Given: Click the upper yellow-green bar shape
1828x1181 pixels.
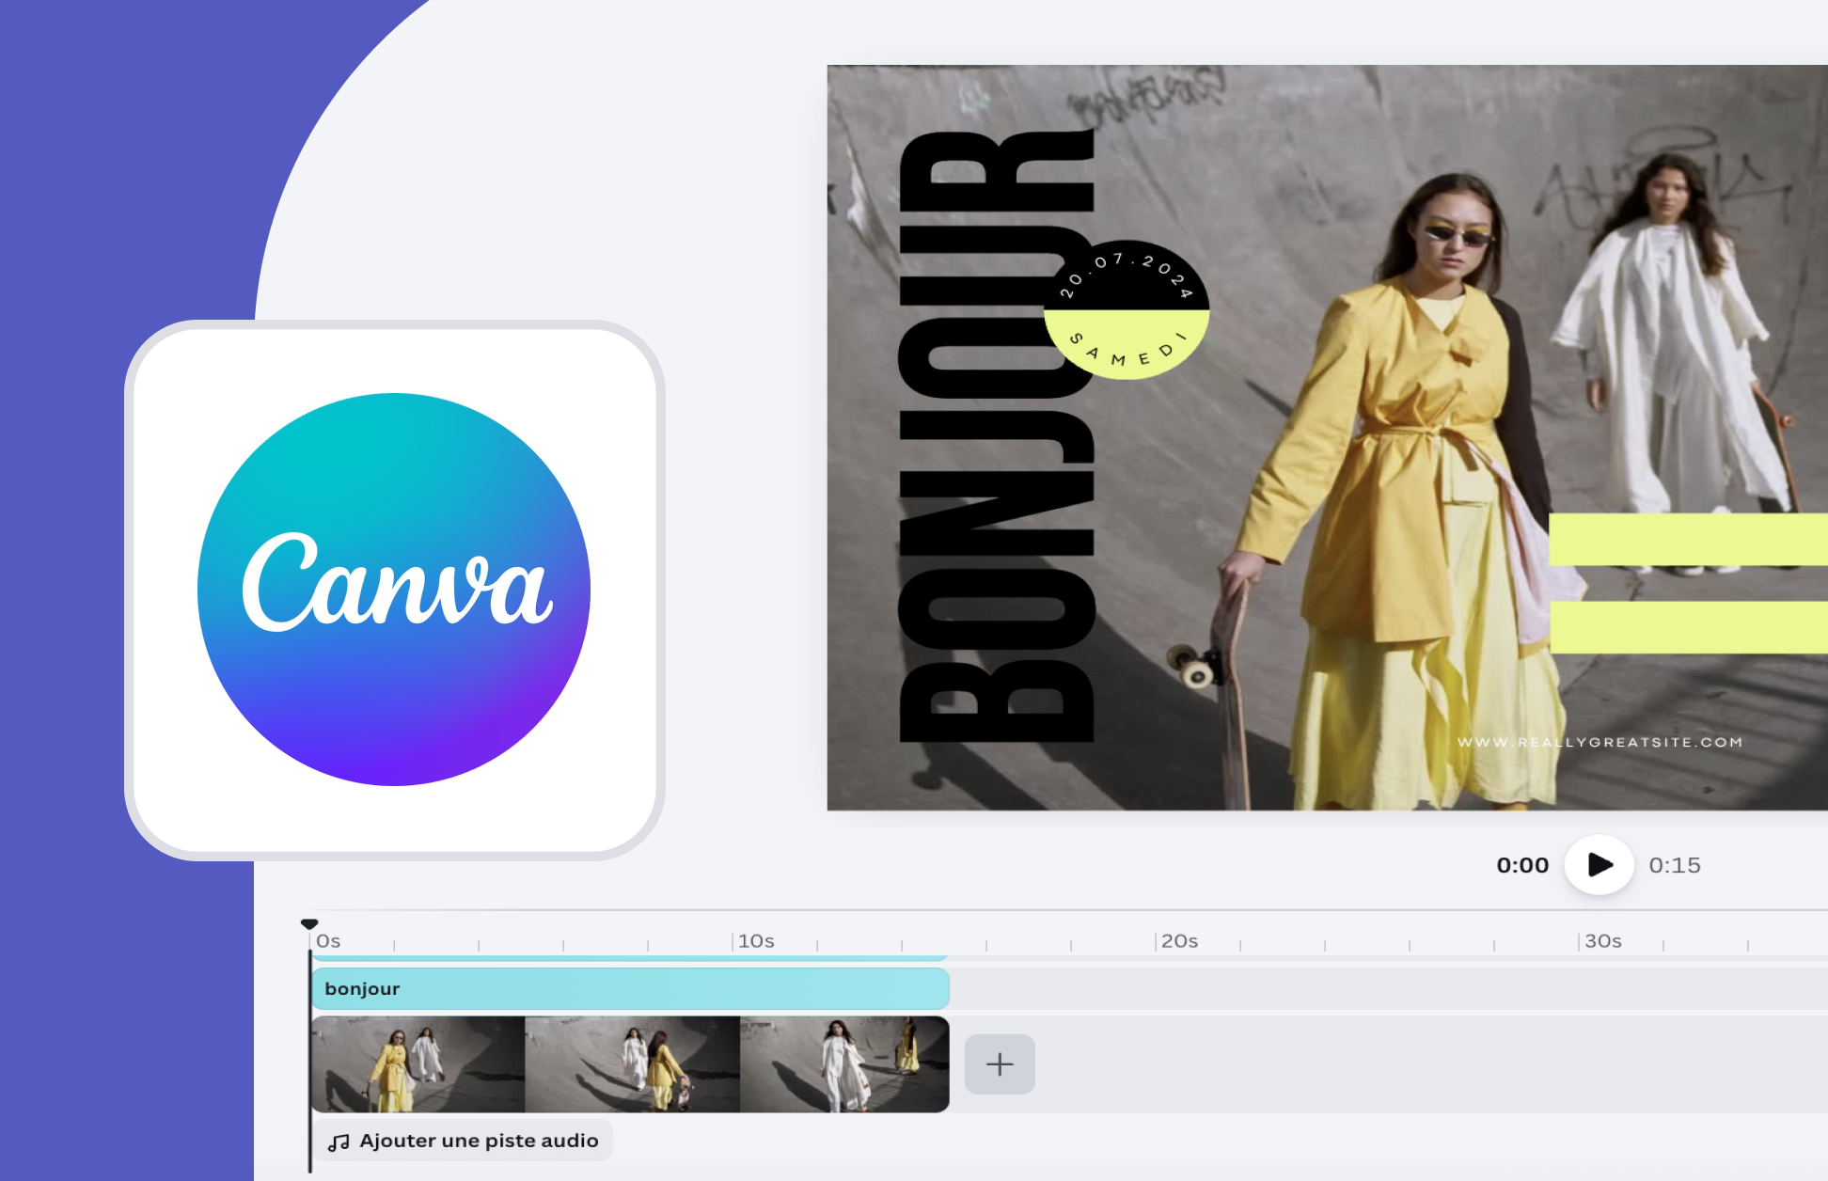Looking at the screenshot, I should pos(1688,539).
